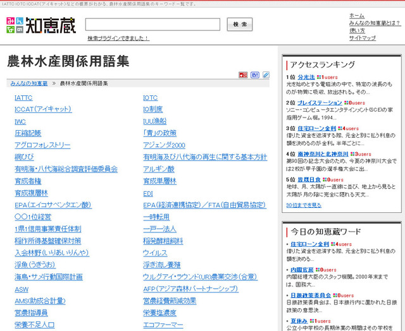Expand ranking with 30位までを見る link

(x=303, y=205)
